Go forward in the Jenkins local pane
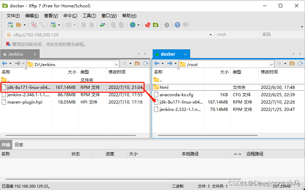 coord(18,64)
